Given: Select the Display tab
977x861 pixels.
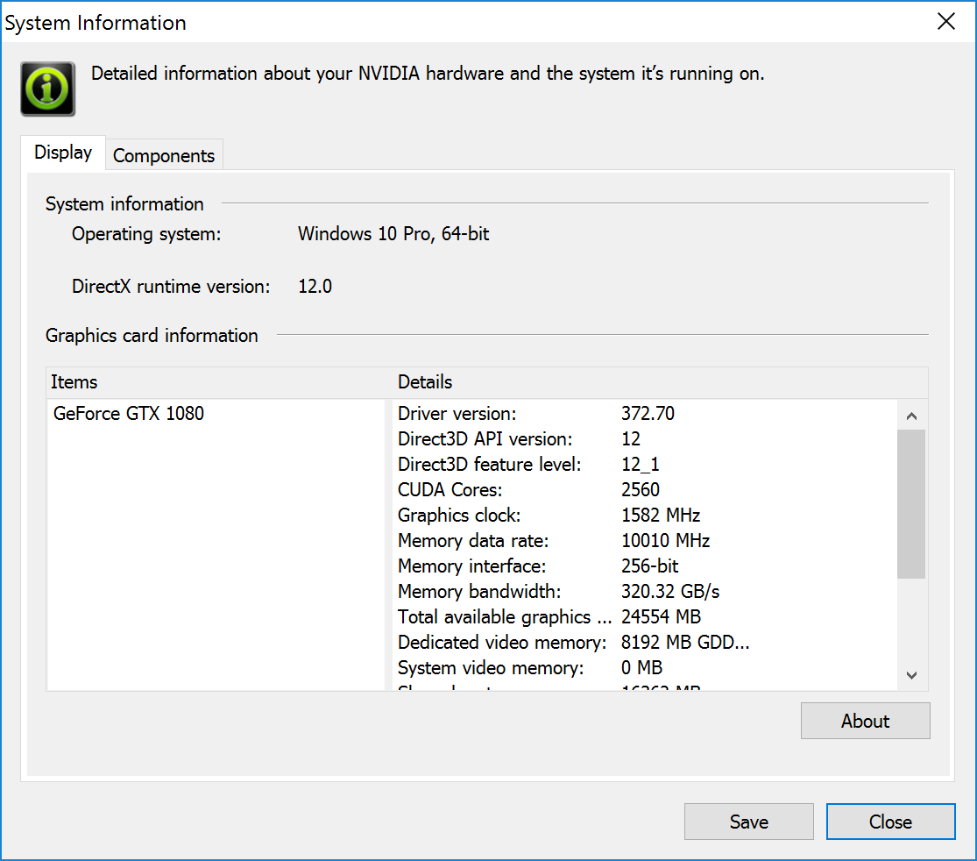Looking at the screenshot, I should (63, 153).
